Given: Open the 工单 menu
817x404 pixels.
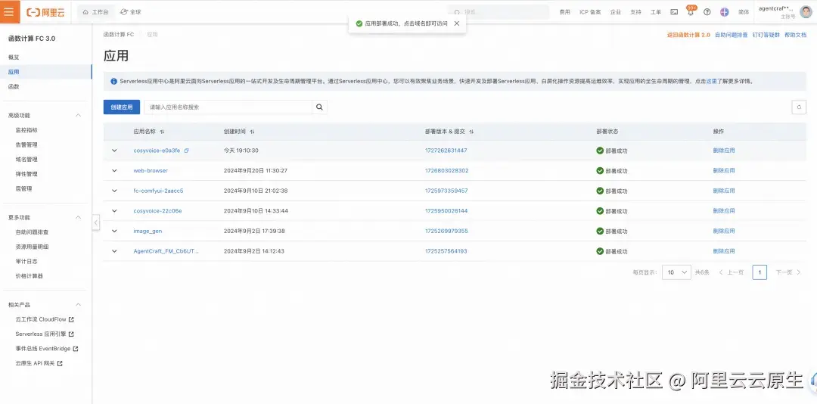Looking at the screenshot, I should 655,12.
